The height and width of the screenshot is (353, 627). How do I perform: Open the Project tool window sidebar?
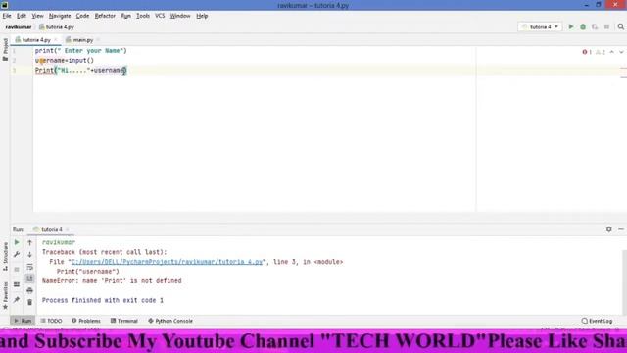(5, 49)
